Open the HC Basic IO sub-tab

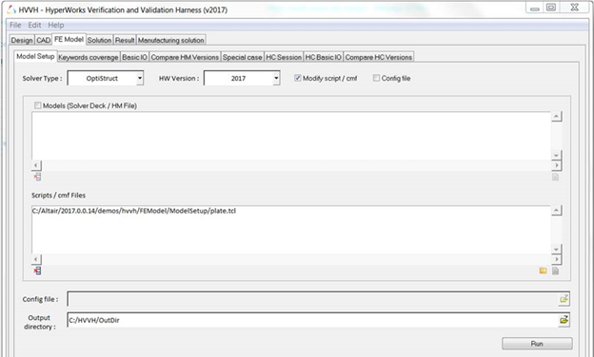click(x=324, y=57)
